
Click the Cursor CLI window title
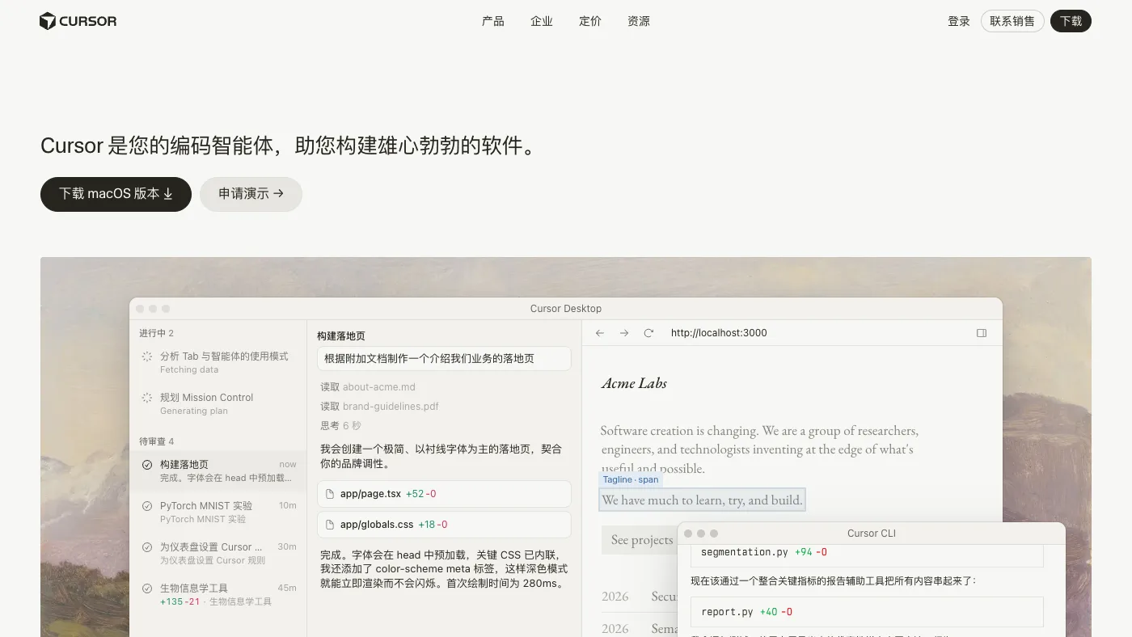(872, 534)
